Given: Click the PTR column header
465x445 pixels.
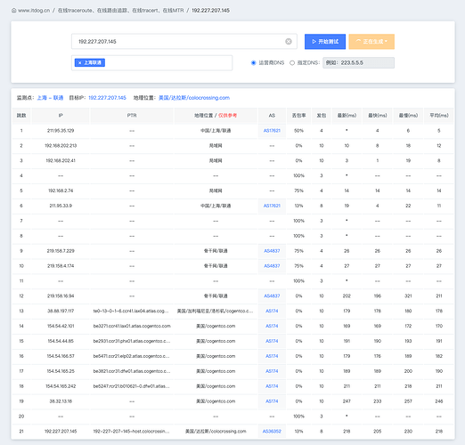Looking at the screenshot, I should coord(132,116).
